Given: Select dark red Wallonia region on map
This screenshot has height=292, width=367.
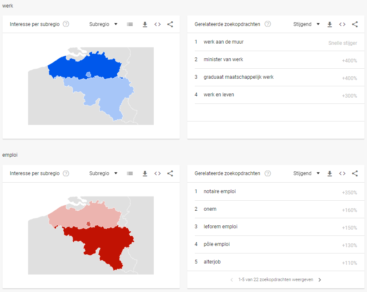Looking at the screenshot, I should pos(103,243).
